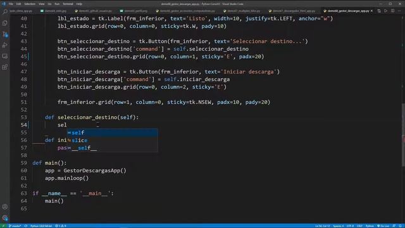Click the Run Python file play icon
The width and height of the screenshot is (405, 228).
point(385,11)
